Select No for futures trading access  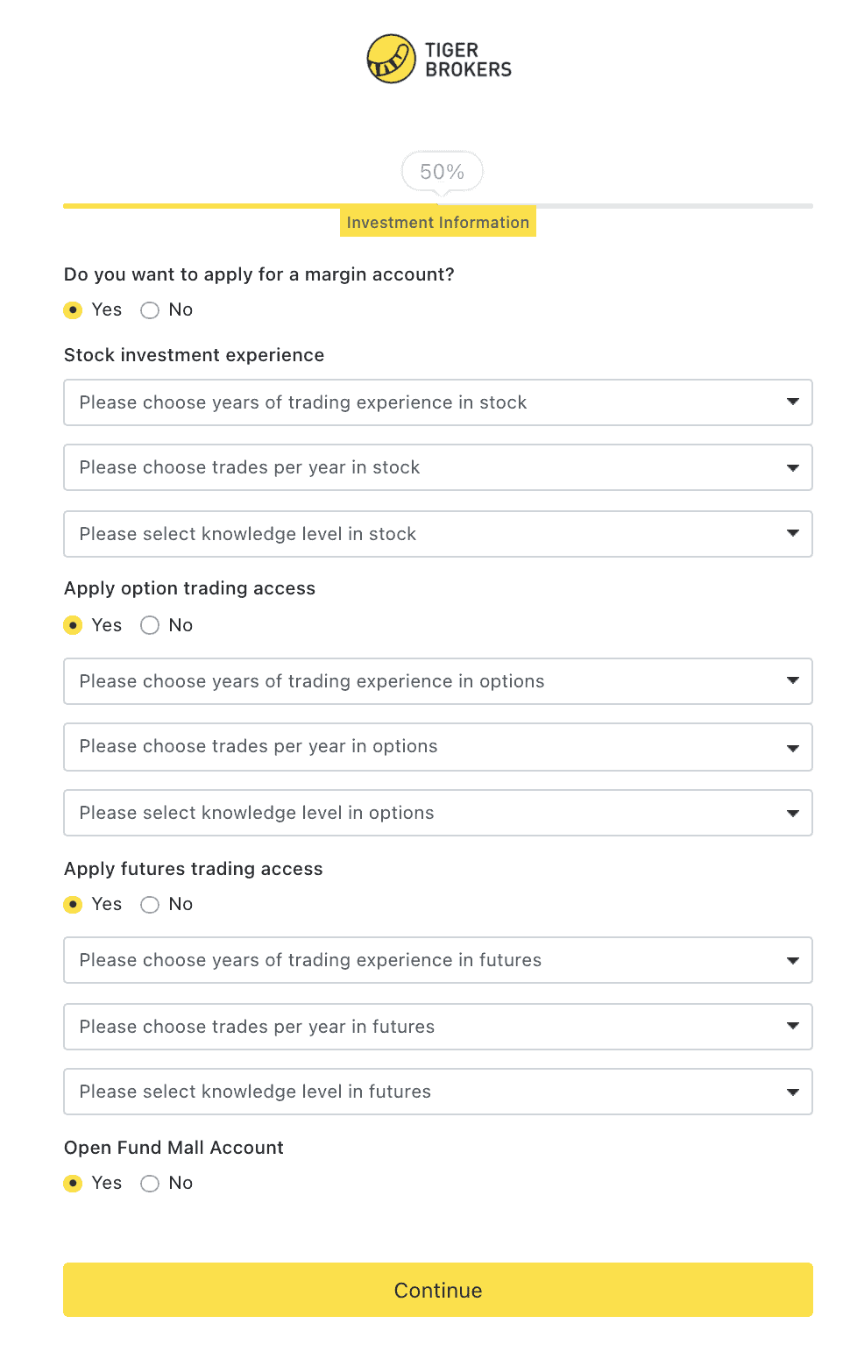click(150, 905)
